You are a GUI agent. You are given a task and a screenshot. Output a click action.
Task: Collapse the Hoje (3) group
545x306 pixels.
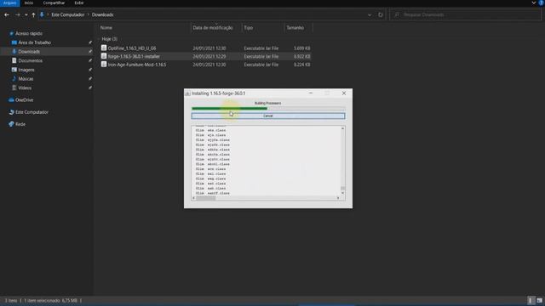click(x=99, y=39)
